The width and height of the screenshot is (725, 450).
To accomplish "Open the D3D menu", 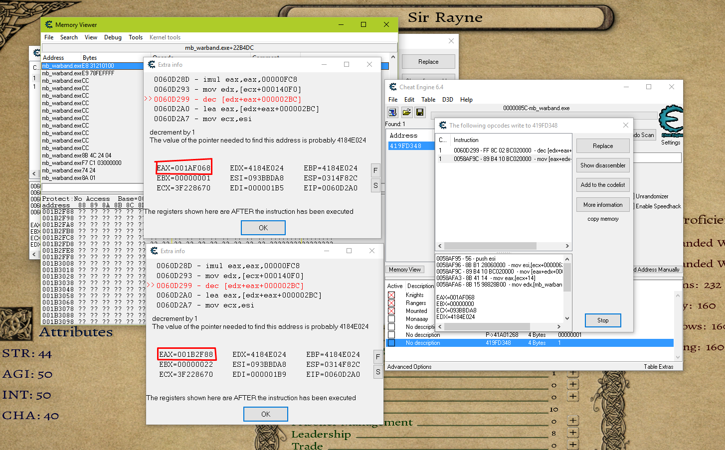I will click(x=448, y=100).
